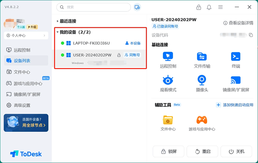Click the 关机 shutdown button
Image resolution: width=258 pixels, height=163 pixels.
pyautogui.click(x=236, y=152)
